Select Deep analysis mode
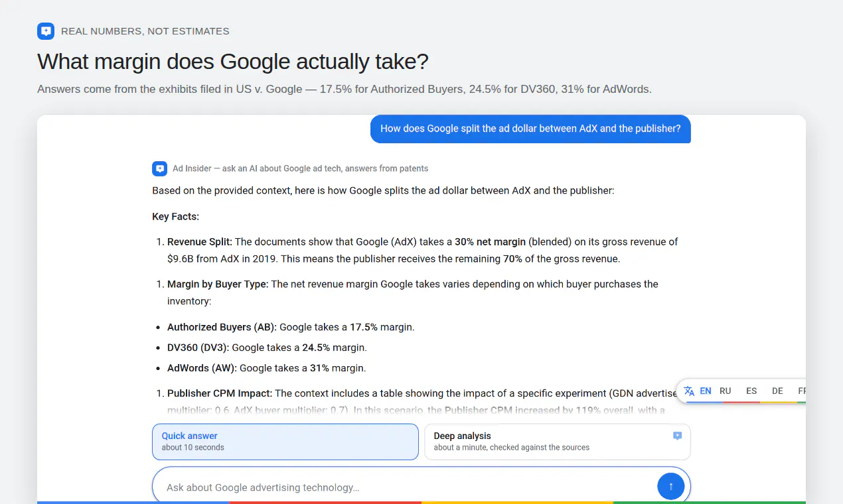 click(x=558, y=442)
